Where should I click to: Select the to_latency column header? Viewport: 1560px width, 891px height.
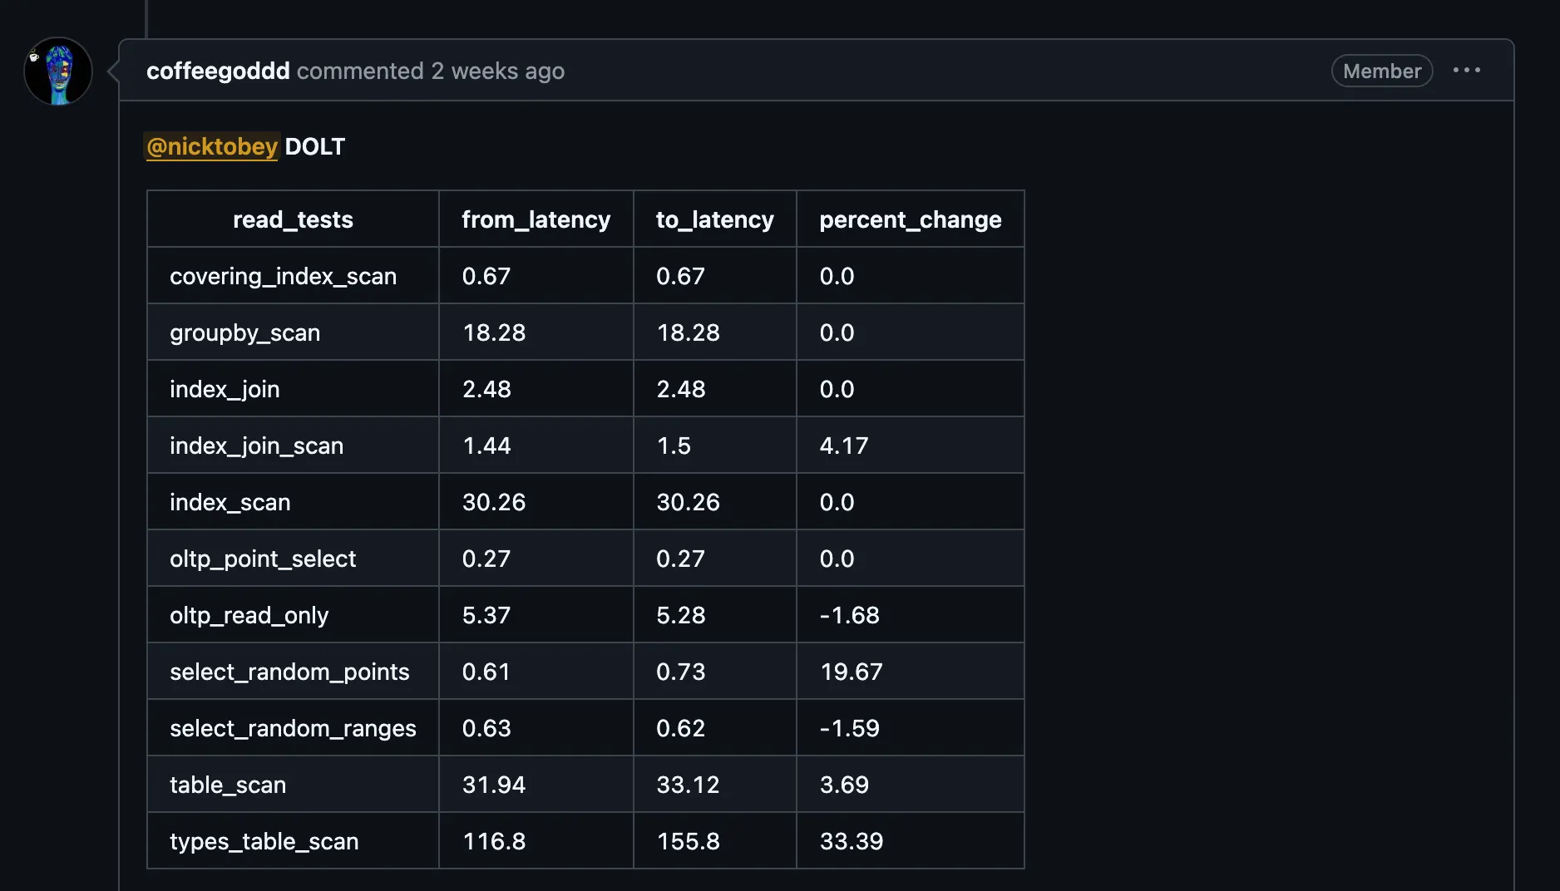coord(714,219)
